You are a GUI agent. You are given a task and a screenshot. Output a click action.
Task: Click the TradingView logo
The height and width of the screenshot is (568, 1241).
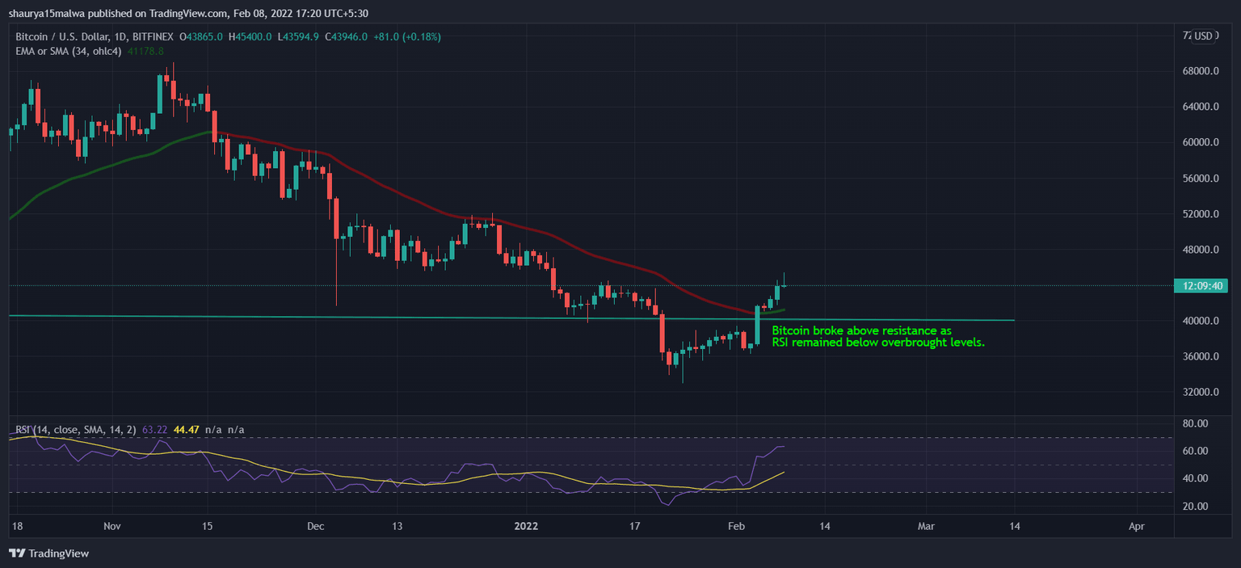point(50,553)
